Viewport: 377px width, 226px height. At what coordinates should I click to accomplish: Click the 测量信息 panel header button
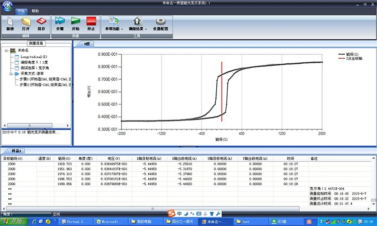36,43
